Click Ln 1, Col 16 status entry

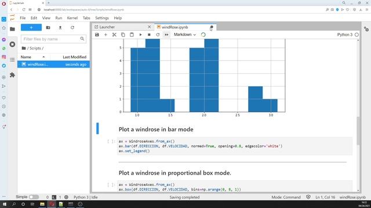(325, 197)
